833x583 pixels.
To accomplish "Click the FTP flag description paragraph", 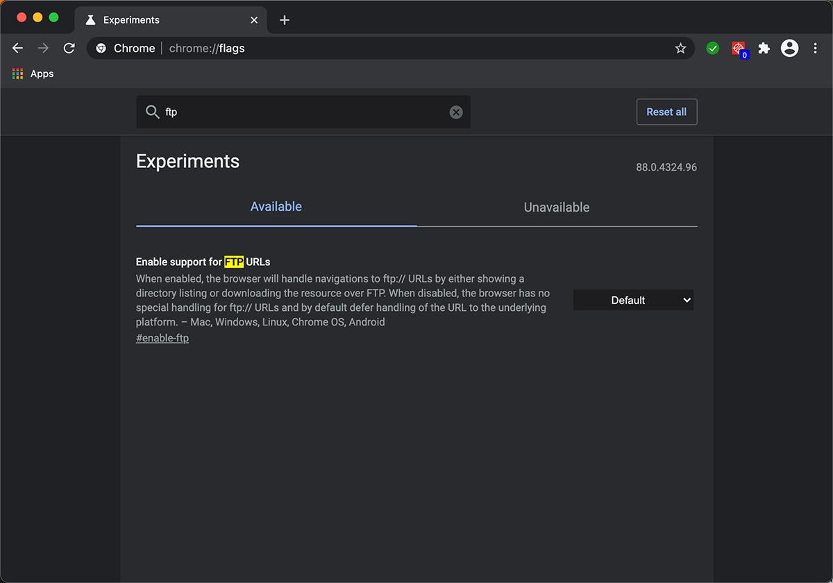I will coord(343,301).
